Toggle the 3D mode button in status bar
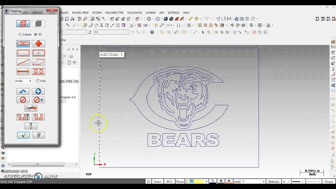Viewport: 336px width, 189px height. click(148, 182)
